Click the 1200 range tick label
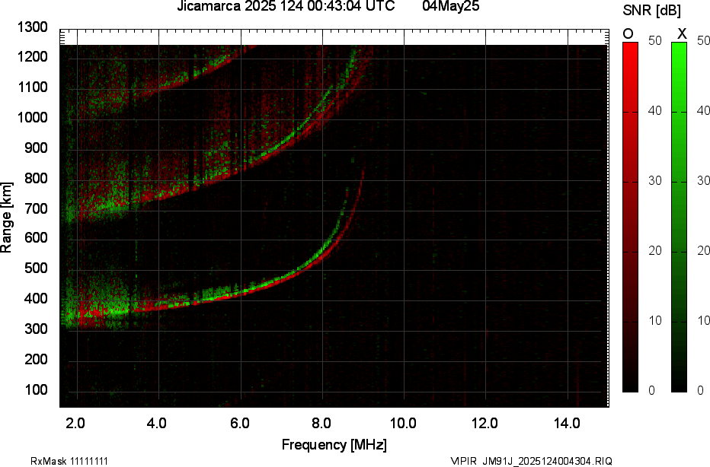This screenshot has width=710, height=467. tap(33, 57)
